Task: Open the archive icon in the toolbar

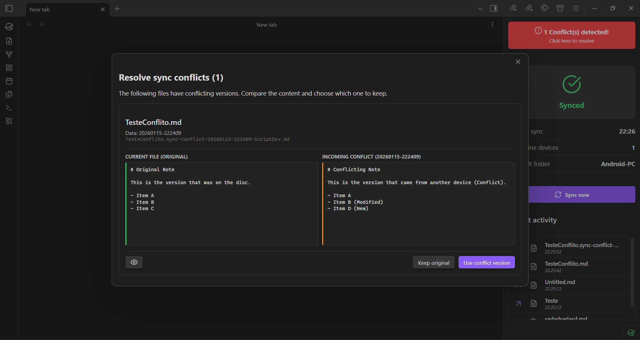Action: pyautogui.click(x=560, y=8)
